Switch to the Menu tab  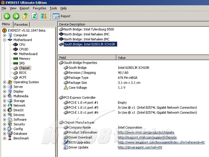pos(6,24)
